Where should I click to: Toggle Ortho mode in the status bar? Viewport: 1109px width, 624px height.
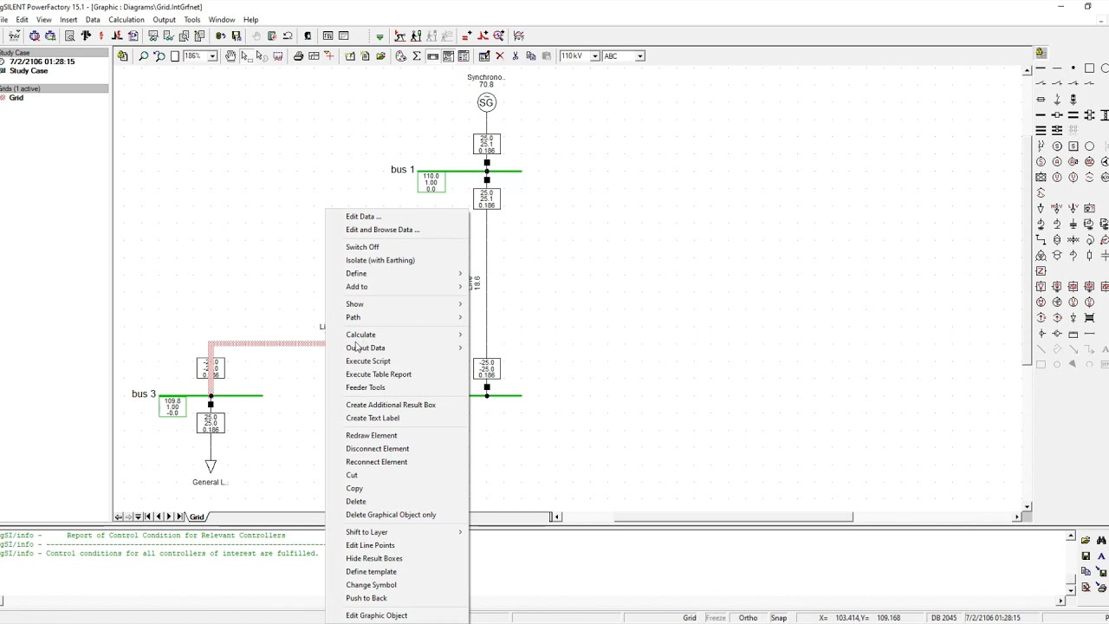click(748, 618)
